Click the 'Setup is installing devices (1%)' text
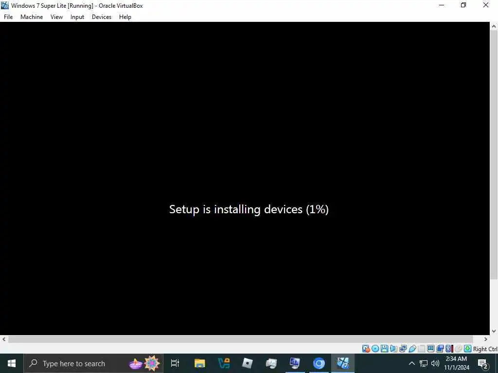The width and height of the screenshot is (498, 373). (249, 209)
